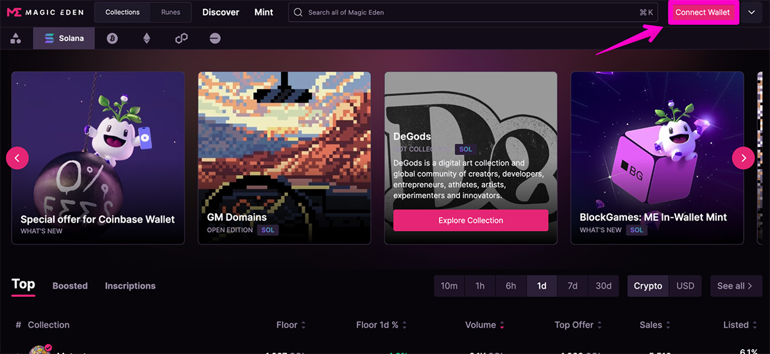This screenshot has width=770, height=354.
Task: Set time range to 30d
Action: coord(604,286)
